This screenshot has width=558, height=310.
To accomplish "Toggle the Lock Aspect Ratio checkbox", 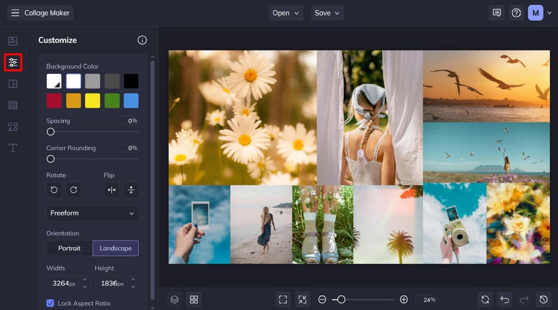I will 50,303.
